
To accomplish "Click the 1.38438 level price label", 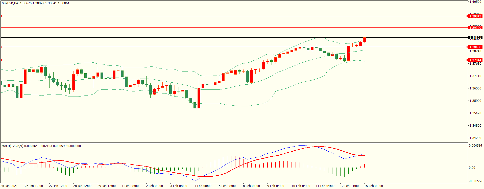I will click(x=475, y=47).
